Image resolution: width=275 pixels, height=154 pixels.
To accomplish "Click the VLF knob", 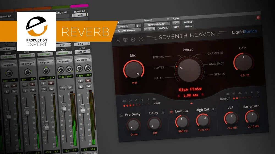I will [x=231, y=118].
